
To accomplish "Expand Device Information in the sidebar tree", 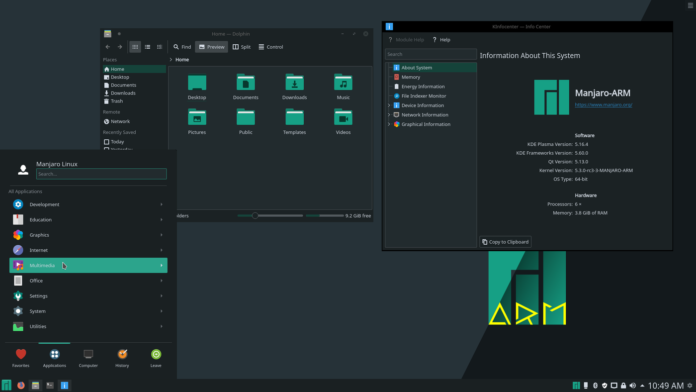I will pos(388,105).
